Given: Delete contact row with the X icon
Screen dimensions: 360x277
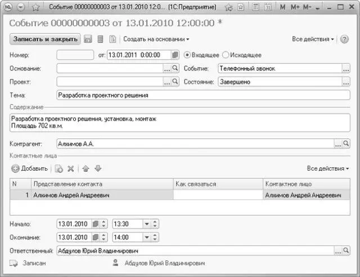Looking at the screenshot, I should tap(71, 169).
